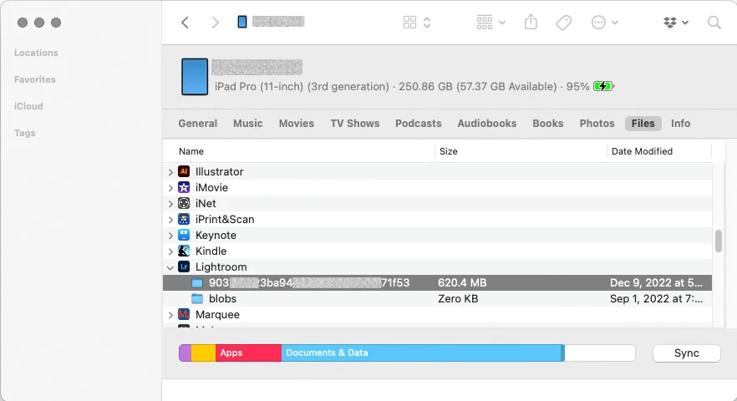Click the iPad device icon in toolbar
This screenshot has height=401, width=737.
tap(242, 22)
